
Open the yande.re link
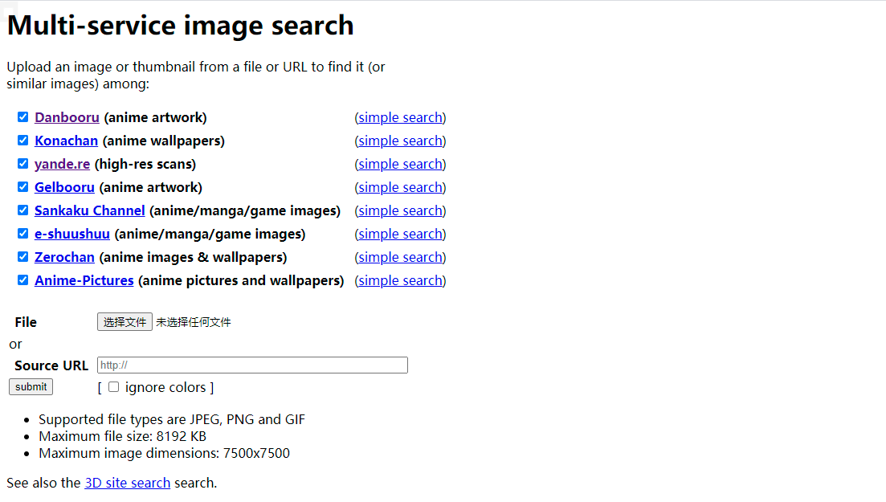pos(62,164)
